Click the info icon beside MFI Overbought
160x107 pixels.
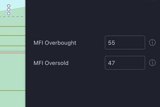click(152, 43)
